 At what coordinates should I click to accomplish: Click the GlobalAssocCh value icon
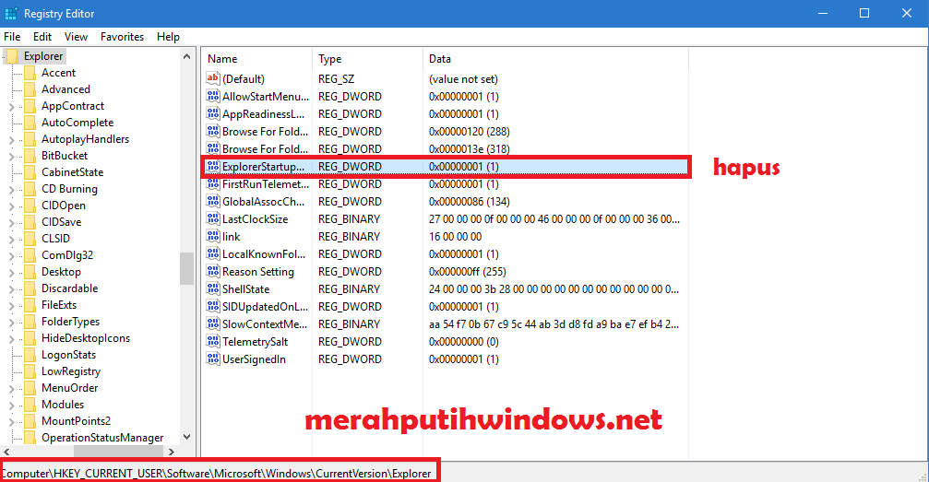213,201
